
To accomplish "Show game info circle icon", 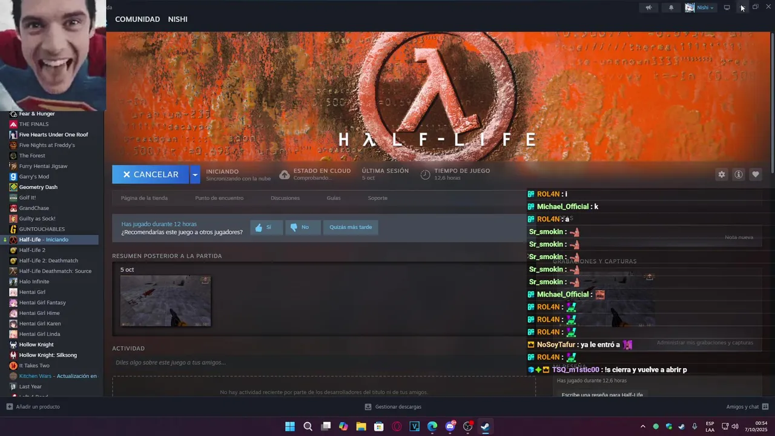I will (x=739, y=174).
